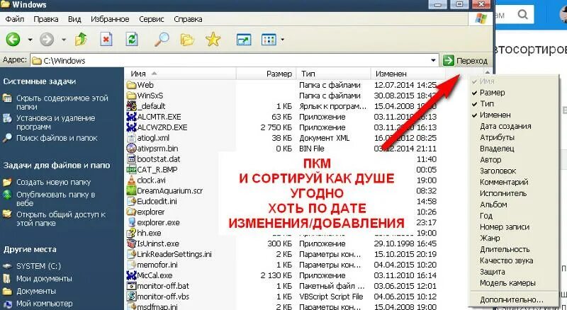567x310 pixels.
Task: Toggle the Folders pane icon
Action: [x=187, y=40]
